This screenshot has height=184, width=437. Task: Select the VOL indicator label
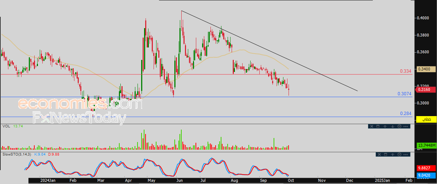pyautogui.click(x=6, y=126)
